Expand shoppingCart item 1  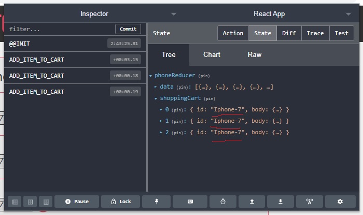[x=161, y=121]
